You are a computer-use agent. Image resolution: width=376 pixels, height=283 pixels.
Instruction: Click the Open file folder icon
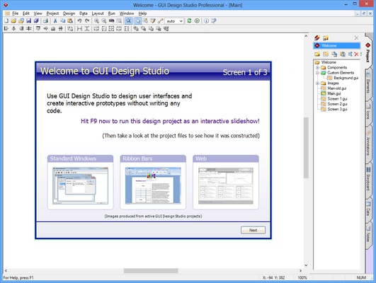tap(13, 21)
